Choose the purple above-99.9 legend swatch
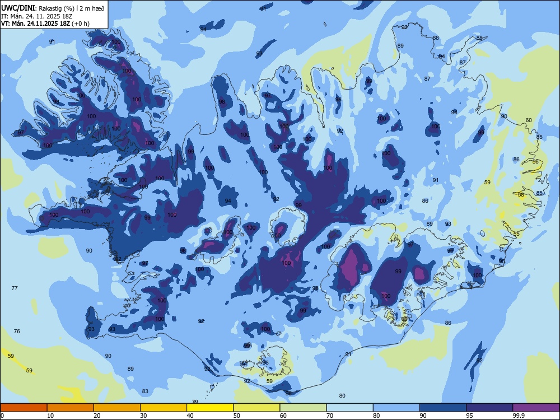The height and width of the screenshot is (420, 560). pyautogui.click(x=536, y=408)
